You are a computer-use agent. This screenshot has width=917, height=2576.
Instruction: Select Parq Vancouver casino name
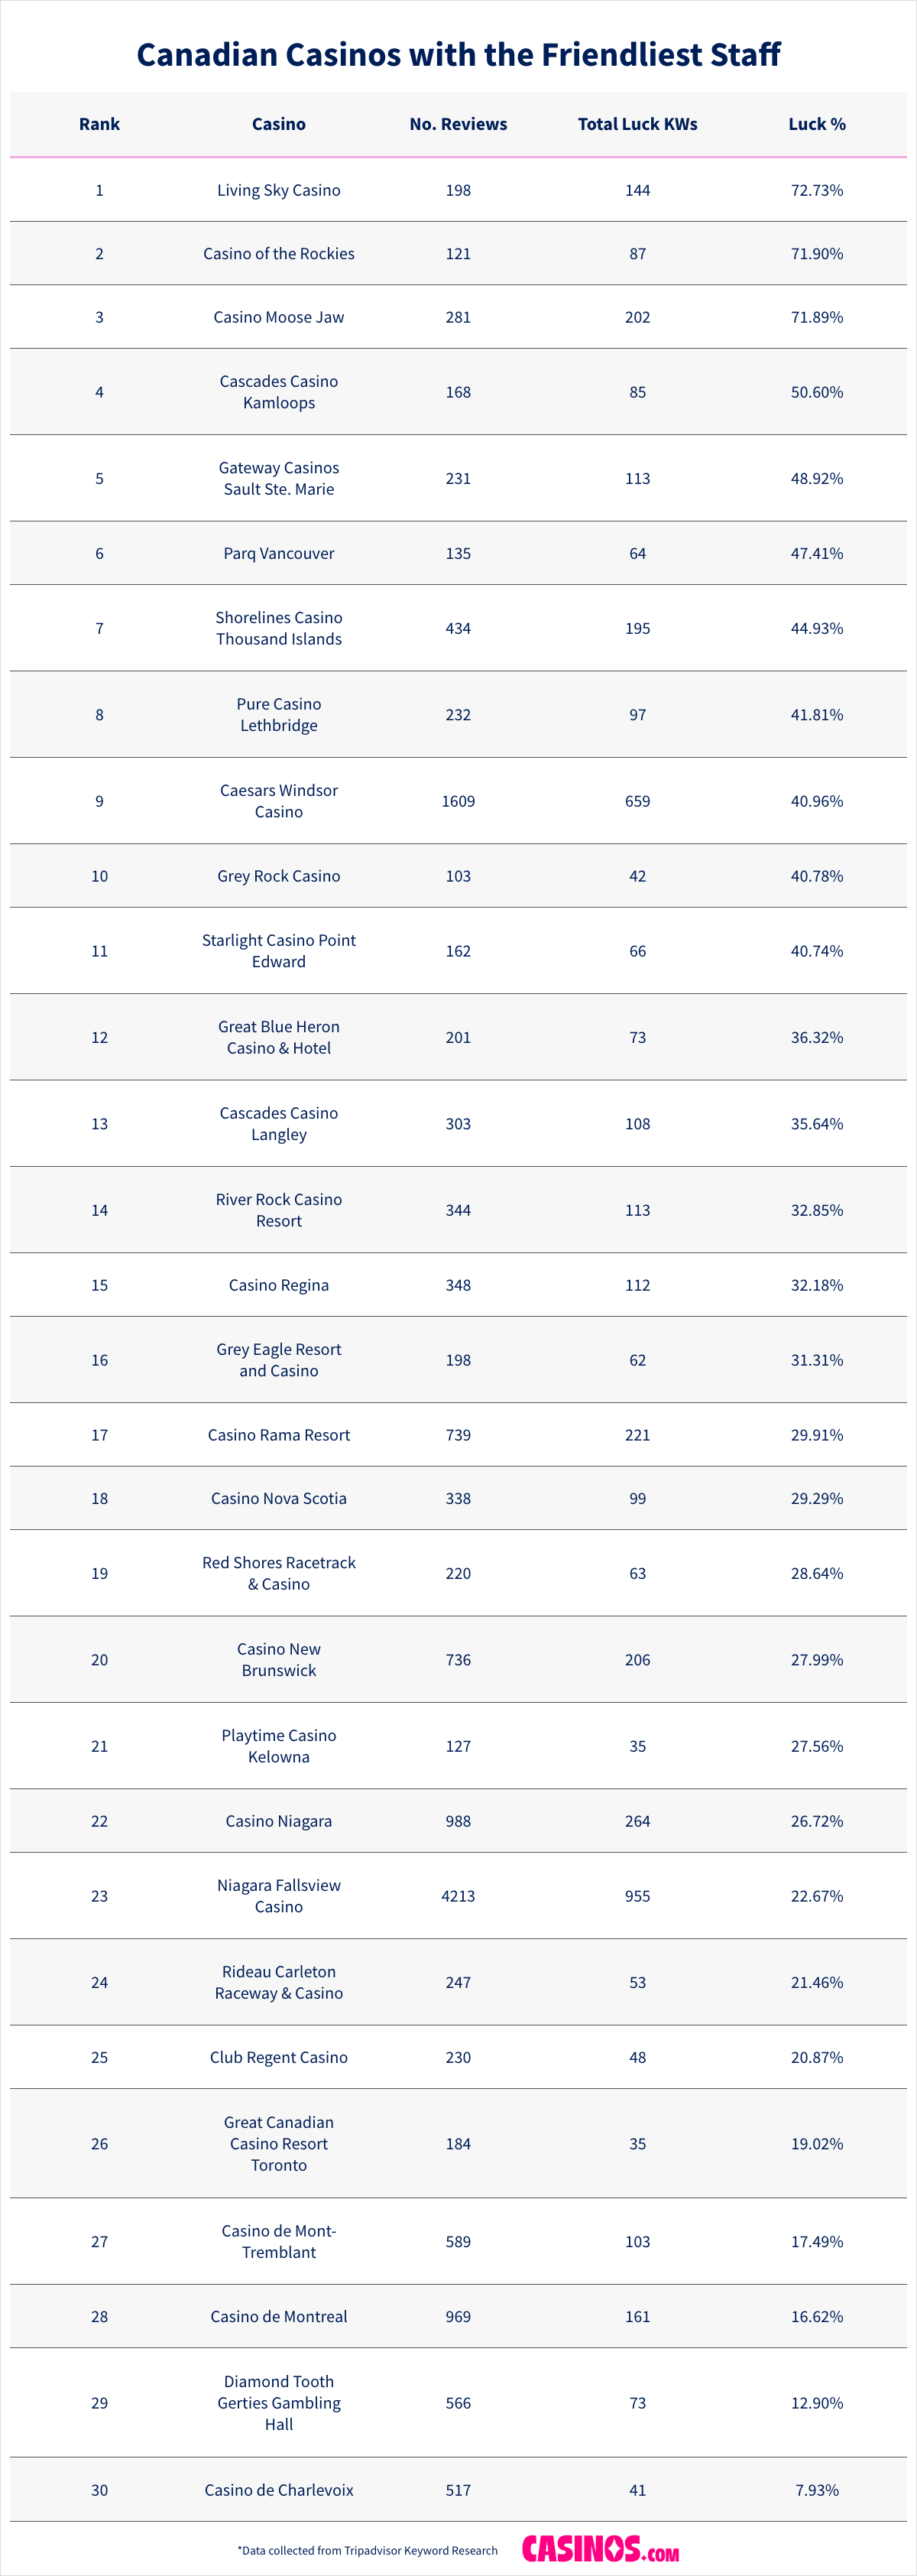(x=279, y=553)
